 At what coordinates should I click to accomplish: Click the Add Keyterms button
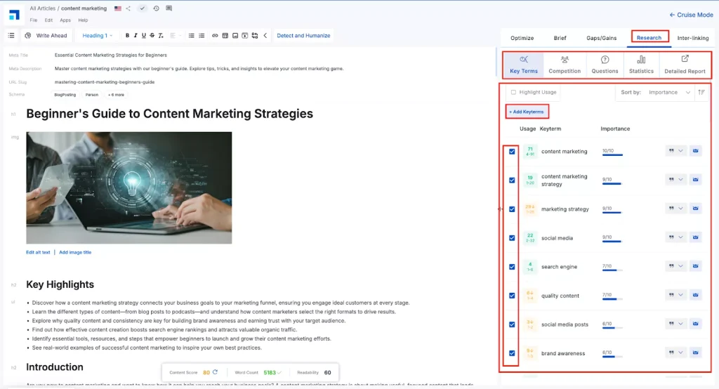point(526,112)
